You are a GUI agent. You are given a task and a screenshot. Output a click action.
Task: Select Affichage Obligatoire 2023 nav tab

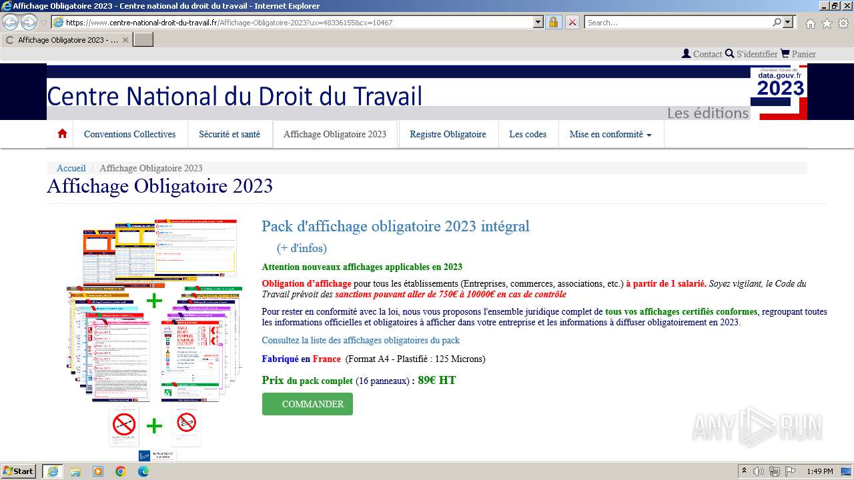coord(335,134)
